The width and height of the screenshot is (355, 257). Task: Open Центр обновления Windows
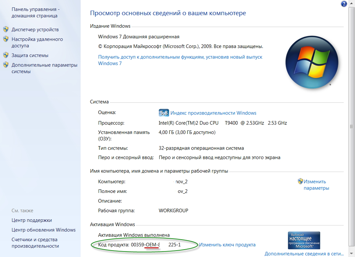point(44,230)
